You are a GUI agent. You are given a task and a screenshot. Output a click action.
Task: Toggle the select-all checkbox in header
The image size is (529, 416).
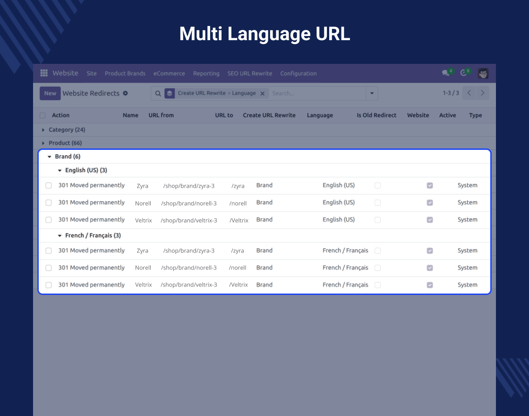point(43,115)
